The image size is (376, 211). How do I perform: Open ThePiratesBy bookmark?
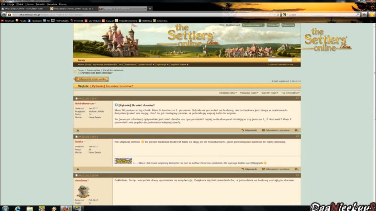(60, 21)
